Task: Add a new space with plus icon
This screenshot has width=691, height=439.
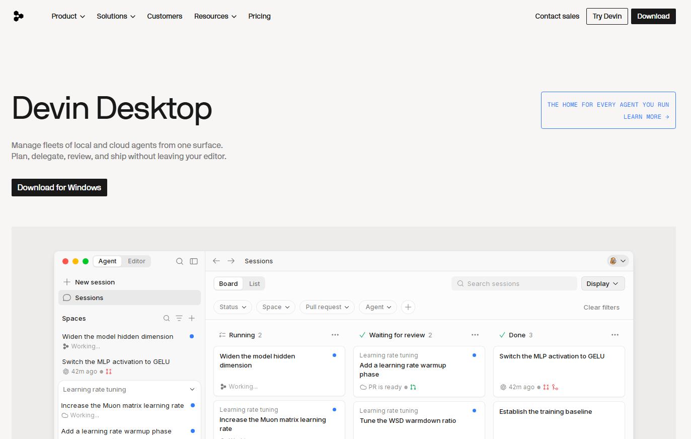Action: point(192,318)
